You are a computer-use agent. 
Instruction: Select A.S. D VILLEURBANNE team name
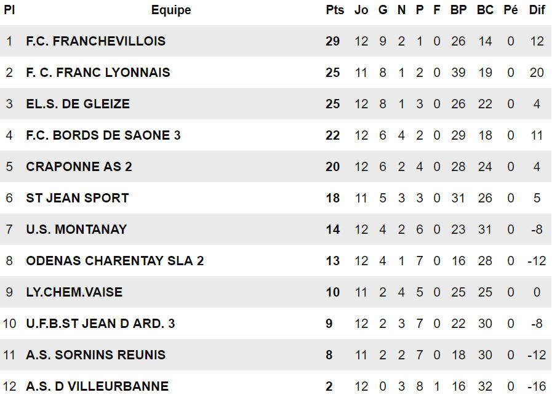tap(97, 386)
